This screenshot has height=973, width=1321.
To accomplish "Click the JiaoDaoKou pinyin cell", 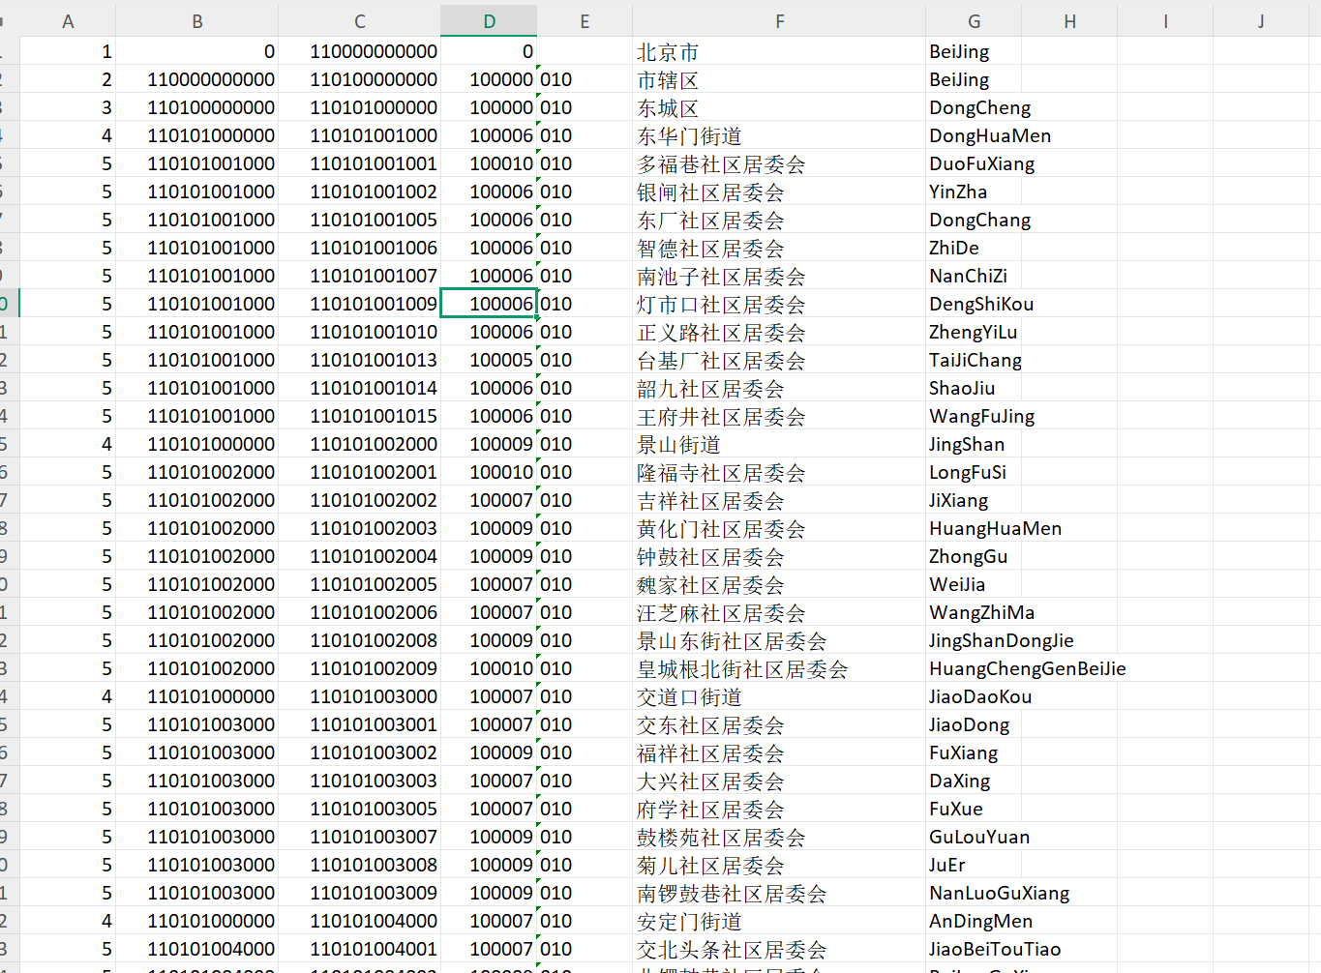I will tap(974, 696).
